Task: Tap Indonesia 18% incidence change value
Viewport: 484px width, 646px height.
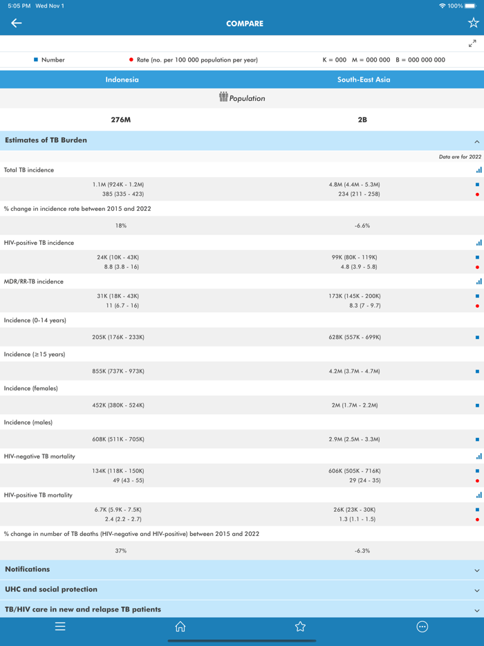Action: 121,225
